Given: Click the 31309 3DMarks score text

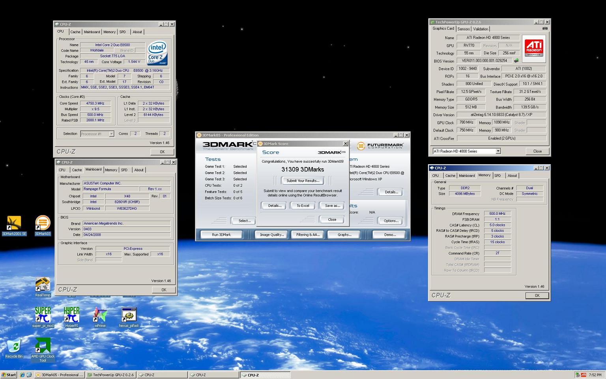Looking at the screenshot, I should point(303,169).
